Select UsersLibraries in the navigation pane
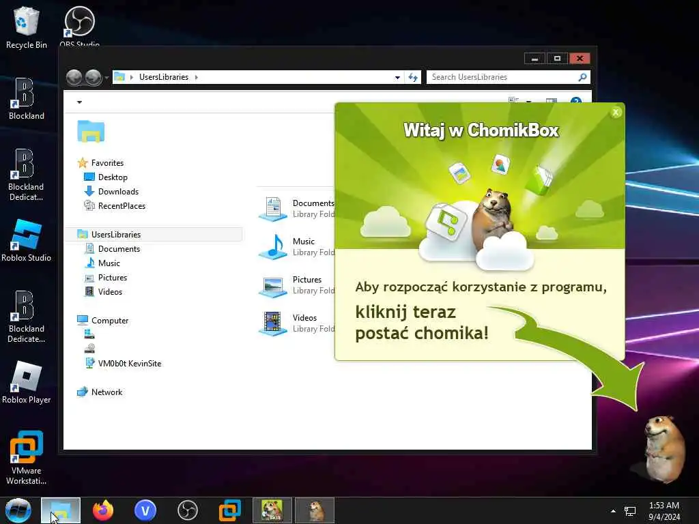The image size is (699, 524). (x=154, y=235)
